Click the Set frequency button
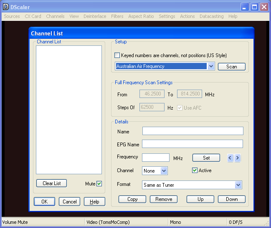The height and width of the screenshot is (228, 271). coord(206,158)
